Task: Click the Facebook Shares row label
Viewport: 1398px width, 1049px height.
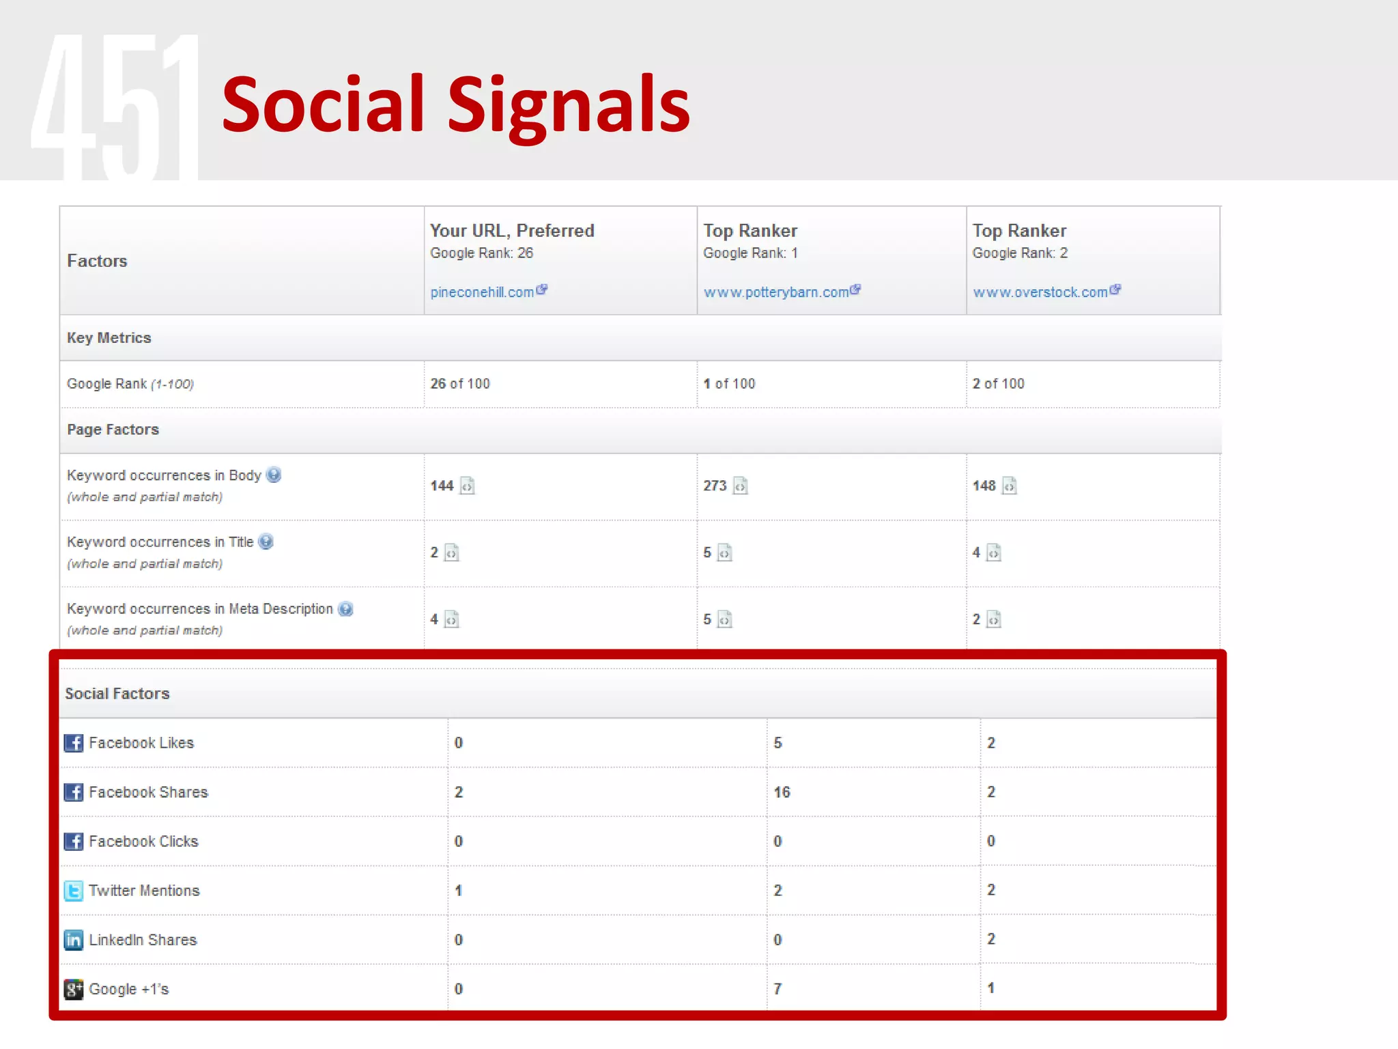Action: coord(149,792)
